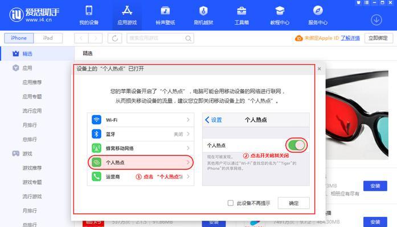Select 流行应用 in the sidebar

click(32, 111)
